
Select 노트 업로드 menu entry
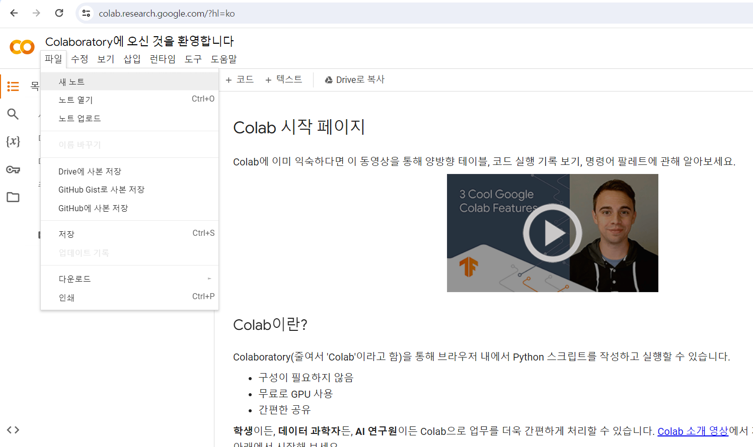129,118
